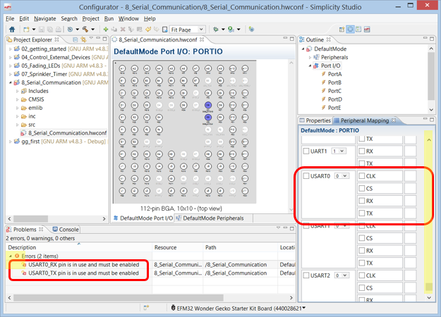Screen dimensions: 441x317
Task: Click the Resource column header
Action: [x=178, y=247]
